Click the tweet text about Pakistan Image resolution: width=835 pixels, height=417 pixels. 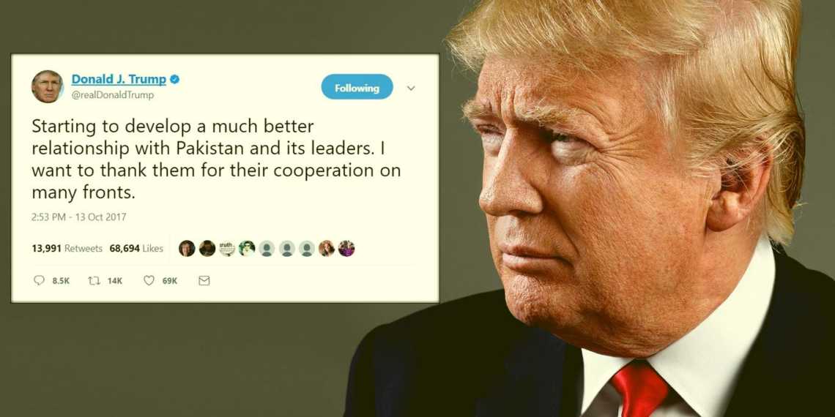tap(216, 160)
